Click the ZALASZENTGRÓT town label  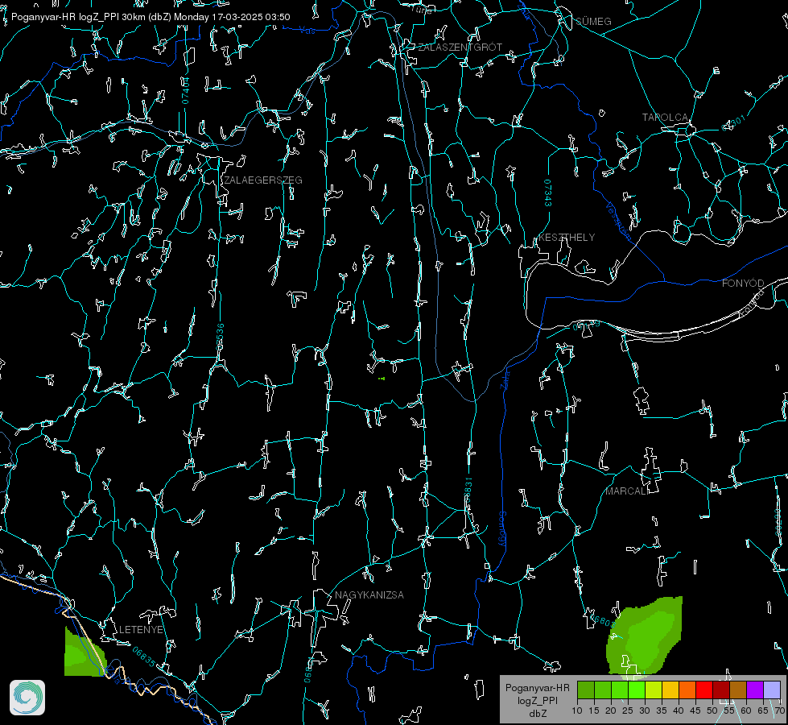460,48
